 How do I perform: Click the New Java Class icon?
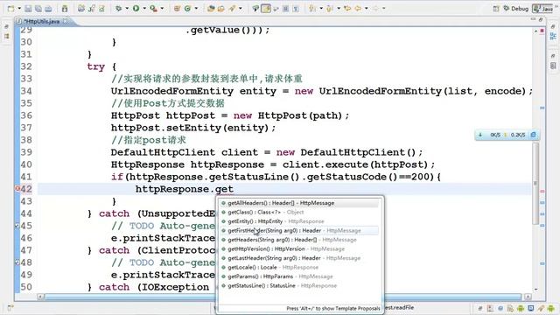coord(187,8)
